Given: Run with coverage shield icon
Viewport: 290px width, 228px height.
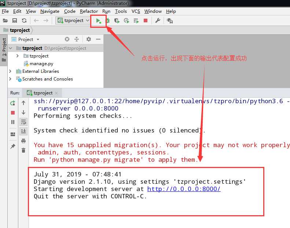Looking at the screenshot, I should tap(117, 20).
